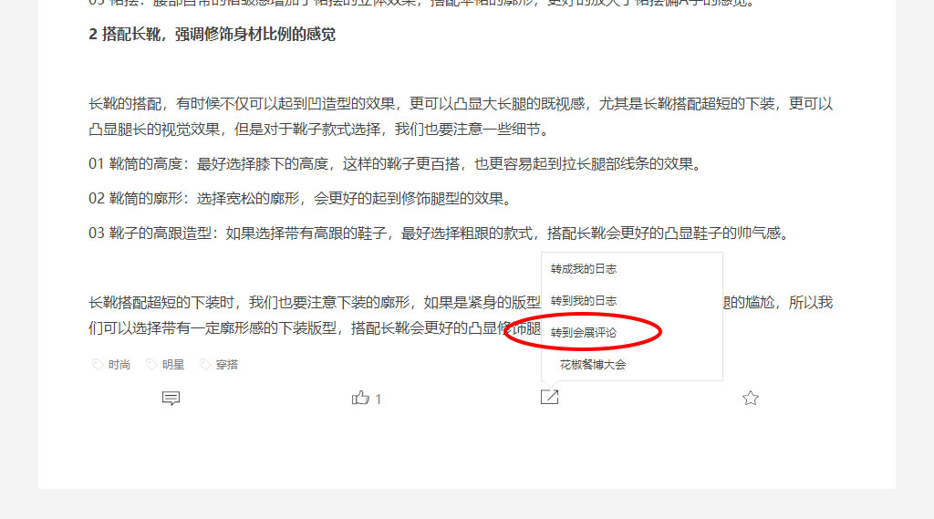Choose 花椒餐博大会 in the share menu
This screenshot has width=934, height=519.
click(x=593, y=365)
